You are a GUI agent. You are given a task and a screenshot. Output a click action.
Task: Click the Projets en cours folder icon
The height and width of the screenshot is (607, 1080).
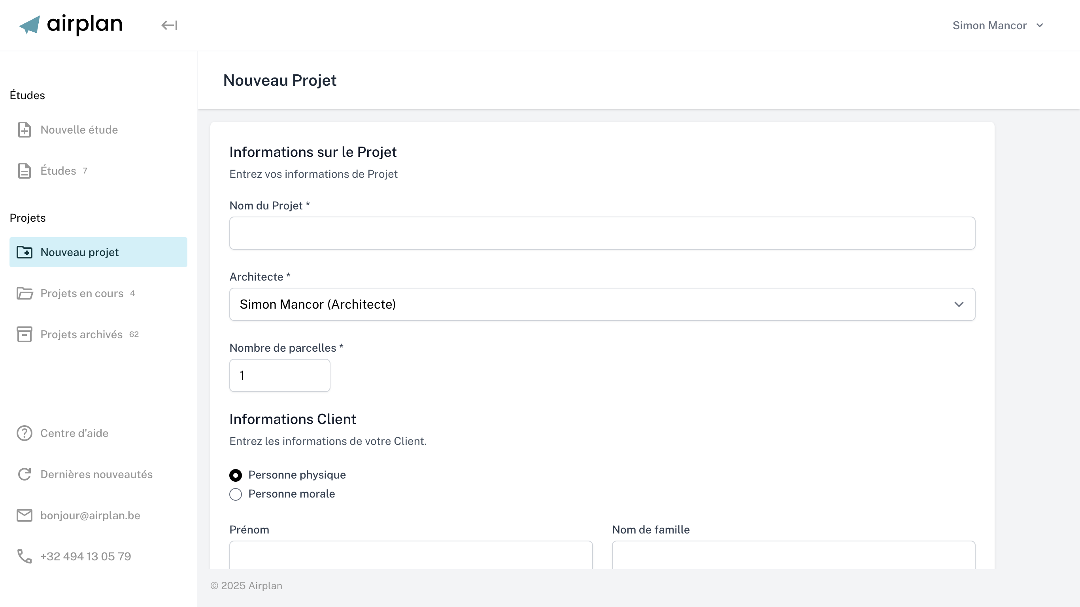[x=25, y=293]
